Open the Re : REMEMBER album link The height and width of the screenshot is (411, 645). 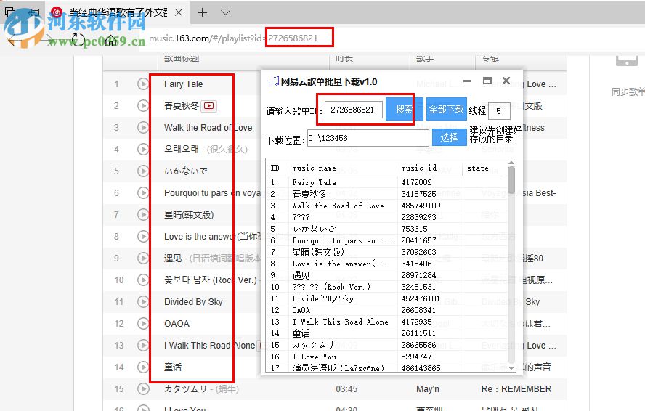(x=516, y=388)
